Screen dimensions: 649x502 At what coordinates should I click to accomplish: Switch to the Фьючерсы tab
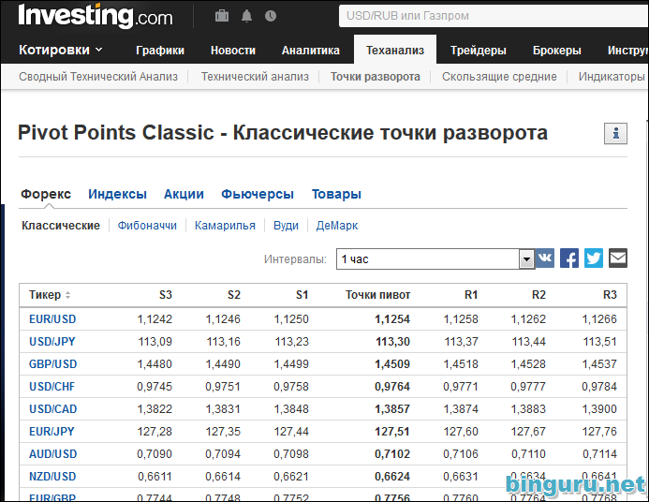(x=258, y=194)
